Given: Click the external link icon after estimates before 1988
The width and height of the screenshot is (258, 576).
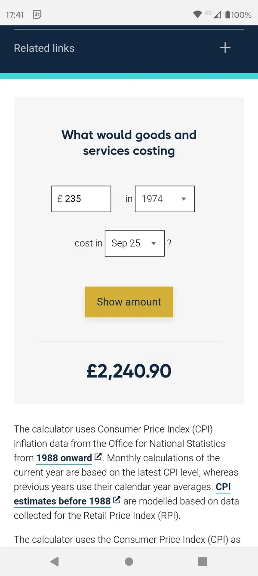Looking at the screenshot, I should [117, 500].
